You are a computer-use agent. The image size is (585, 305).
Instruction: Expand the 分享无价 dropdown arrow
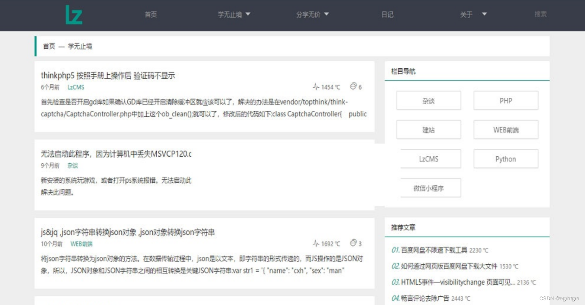tap(326, 14)
